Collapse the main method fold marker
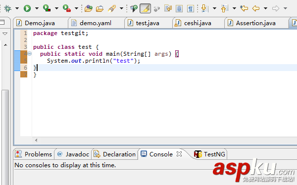 (x=30, y=54)
